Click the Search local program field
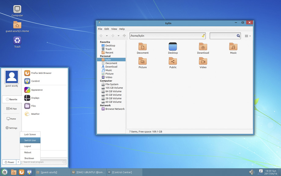Screen dimensions: 281x176 44,162
